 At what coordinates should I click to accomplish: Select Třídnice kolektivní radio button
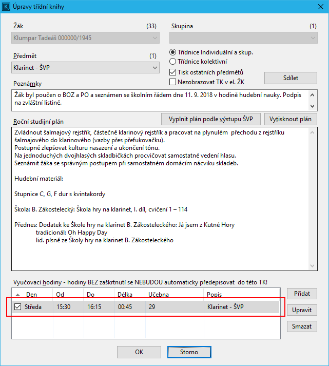click(173, 62)
